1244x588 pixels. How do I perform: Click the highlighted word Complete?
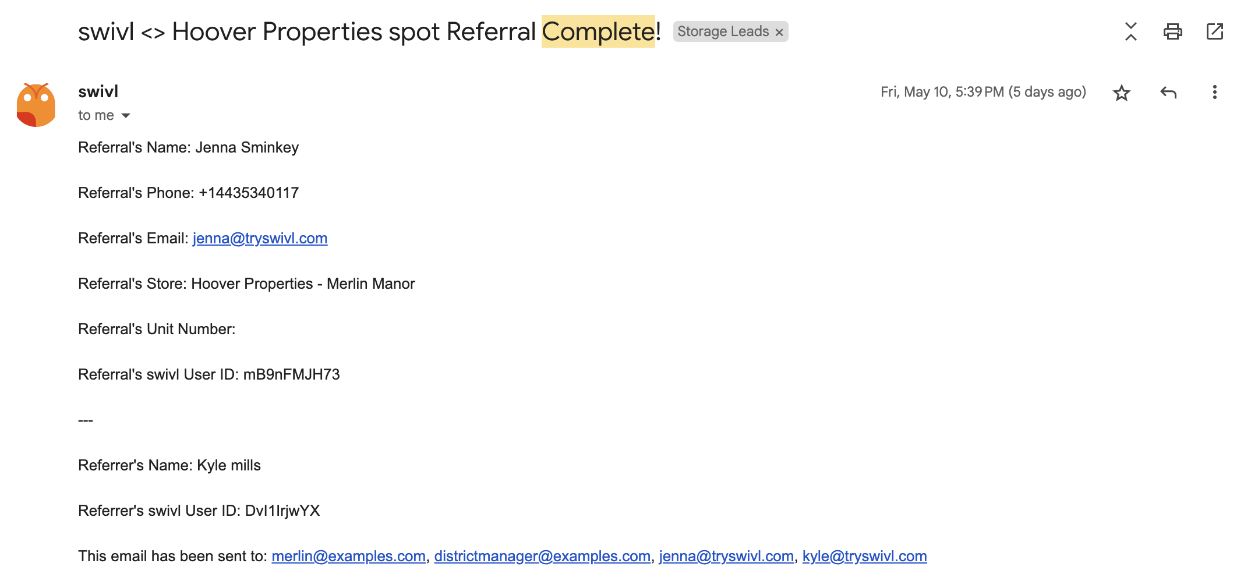(x=598, y=31)
